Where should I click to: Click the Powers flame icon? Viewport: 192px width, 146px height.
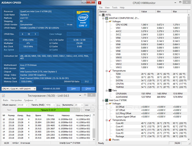(x=110, y=140)
